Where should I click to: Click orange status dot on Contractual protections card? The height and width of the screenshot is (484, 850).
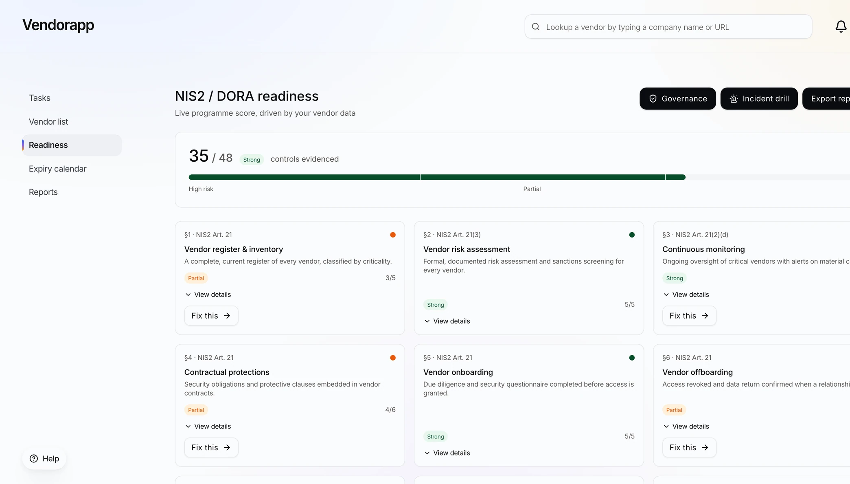click(393, 358)
